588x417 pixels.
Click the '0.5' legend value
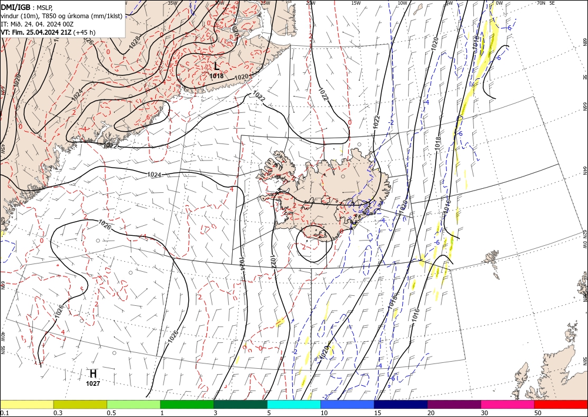click(111, 413)
